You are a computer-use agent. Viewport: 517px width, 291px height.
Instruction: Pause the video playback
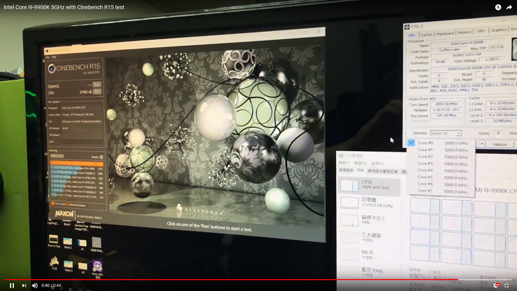tap(12, 286)
